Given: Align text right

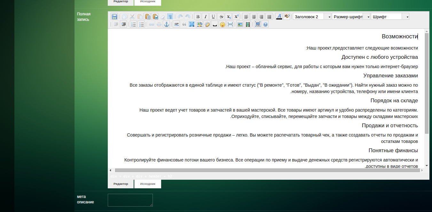Looking at the screenshot, I should 262,17.
